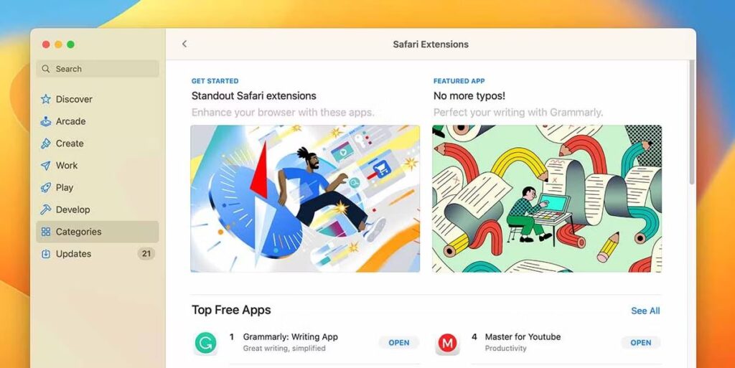Click the 21 updates badge
Screen dimensions: 735x368
click(x=146, y=254)
